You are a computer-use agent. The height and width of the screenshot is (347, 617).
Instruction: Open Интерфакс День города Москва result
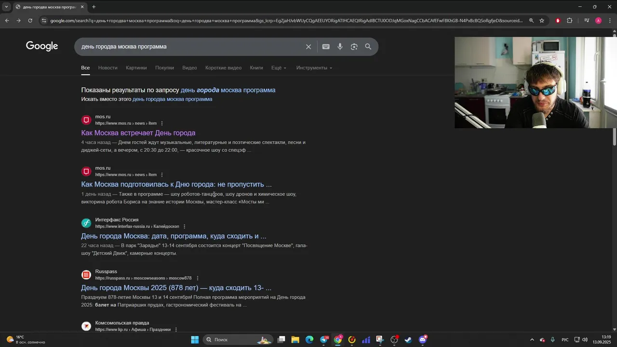[x=174, y=236]
